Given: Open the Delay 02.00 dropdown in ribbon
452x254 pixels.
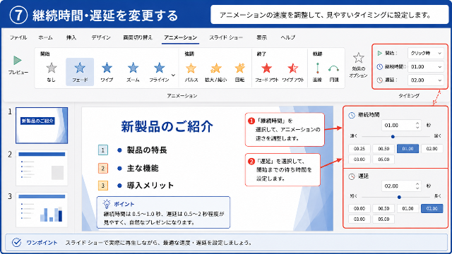Looking at the screenshot, I should pos(426,80).
